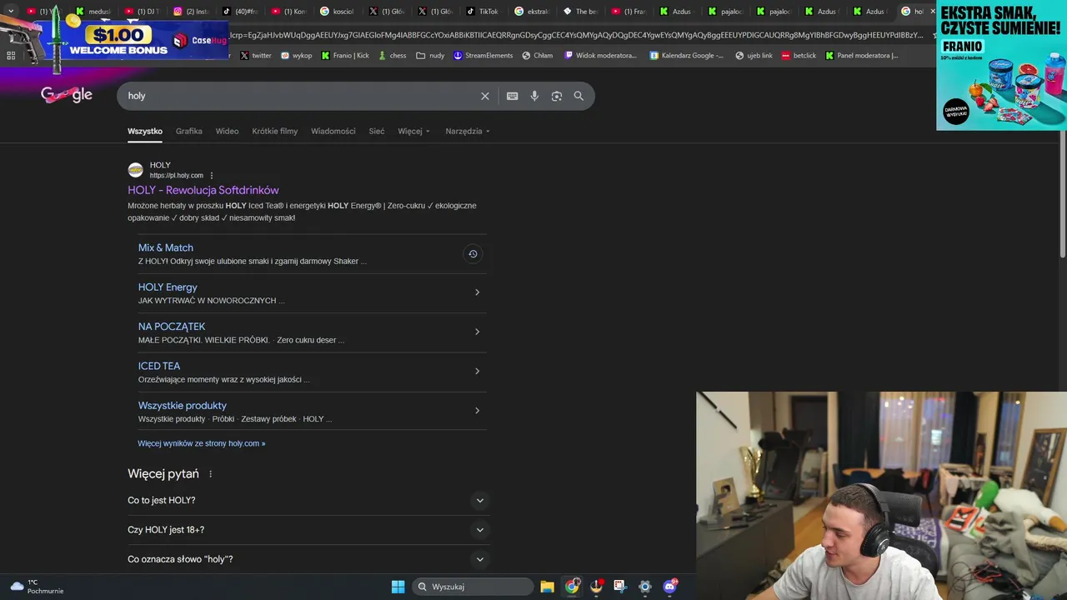The image size is (1067, 600).
Task: Clear the search query with the X icon
Action: pos(485,96)
